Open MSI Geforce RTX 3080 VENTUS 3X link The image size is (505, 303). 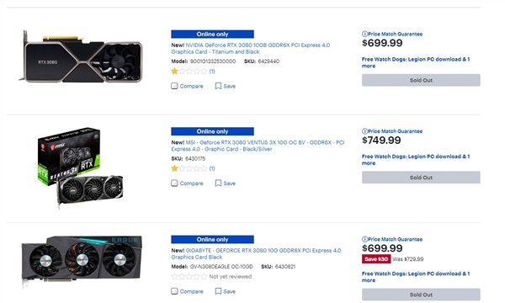[x=258, y=146]
